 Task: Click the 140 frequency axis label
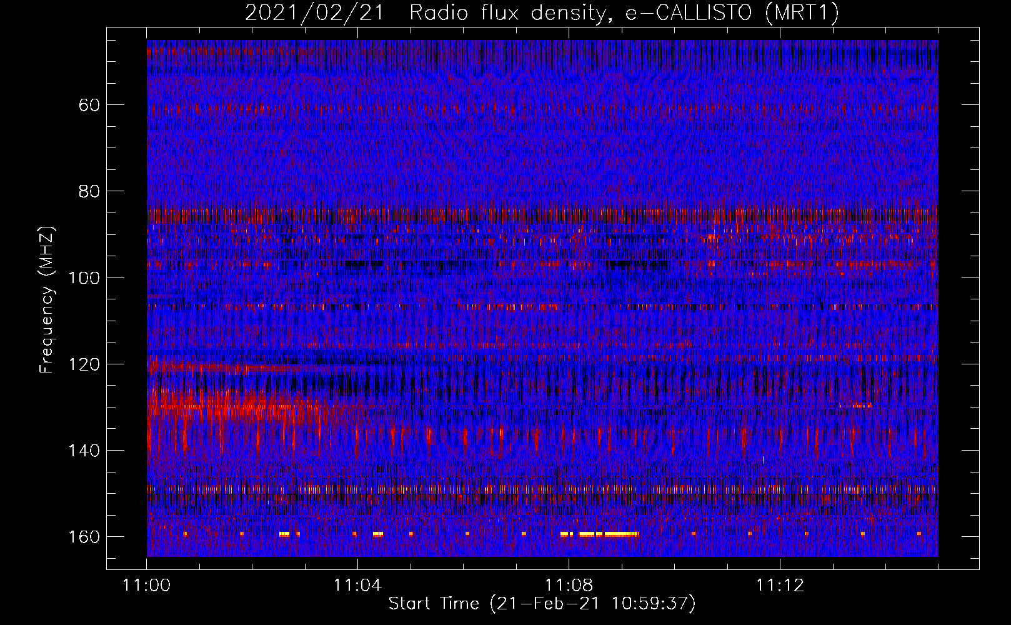pos(84,451)
